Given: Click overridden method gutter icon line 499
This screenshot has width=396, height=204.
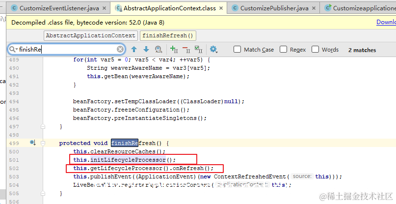Looking at the screenshot, I should 33,143.
